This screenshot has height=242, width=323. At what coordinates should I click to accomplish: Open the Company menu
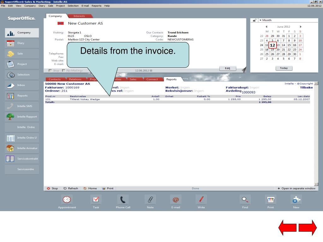[x=30, y=6]
